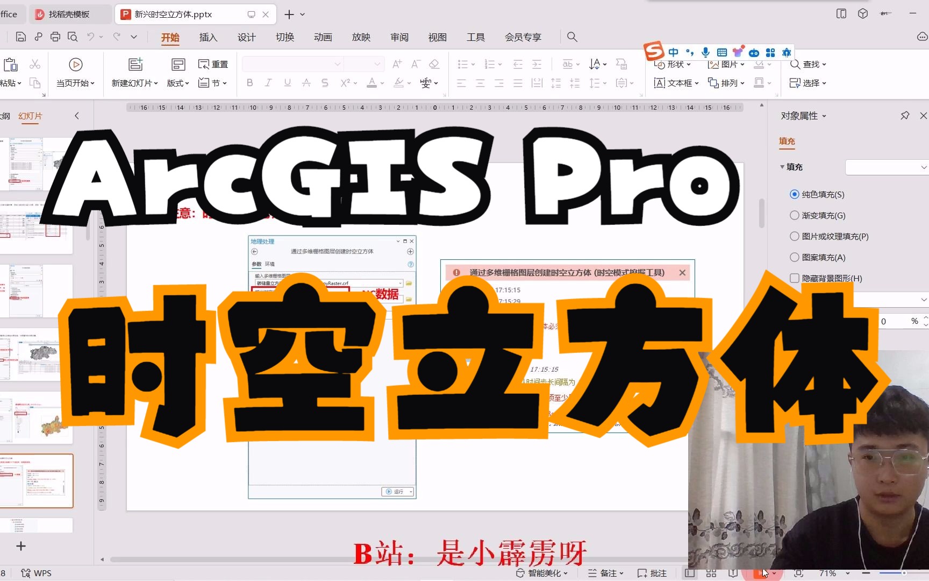Image resolution: width=929 pixels, height=581 pixels.
Task: Start slideshow from current page (当页开始)
Action: pyautogui.click(x=75, y=73)
